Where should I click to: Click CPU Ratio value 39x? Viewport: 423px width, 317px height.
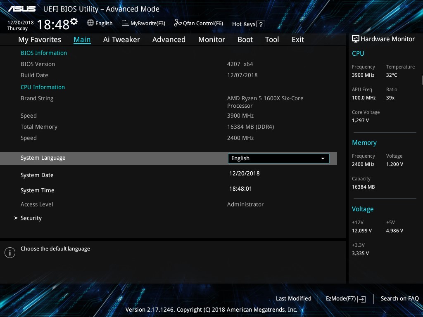(x=390, y=97)
